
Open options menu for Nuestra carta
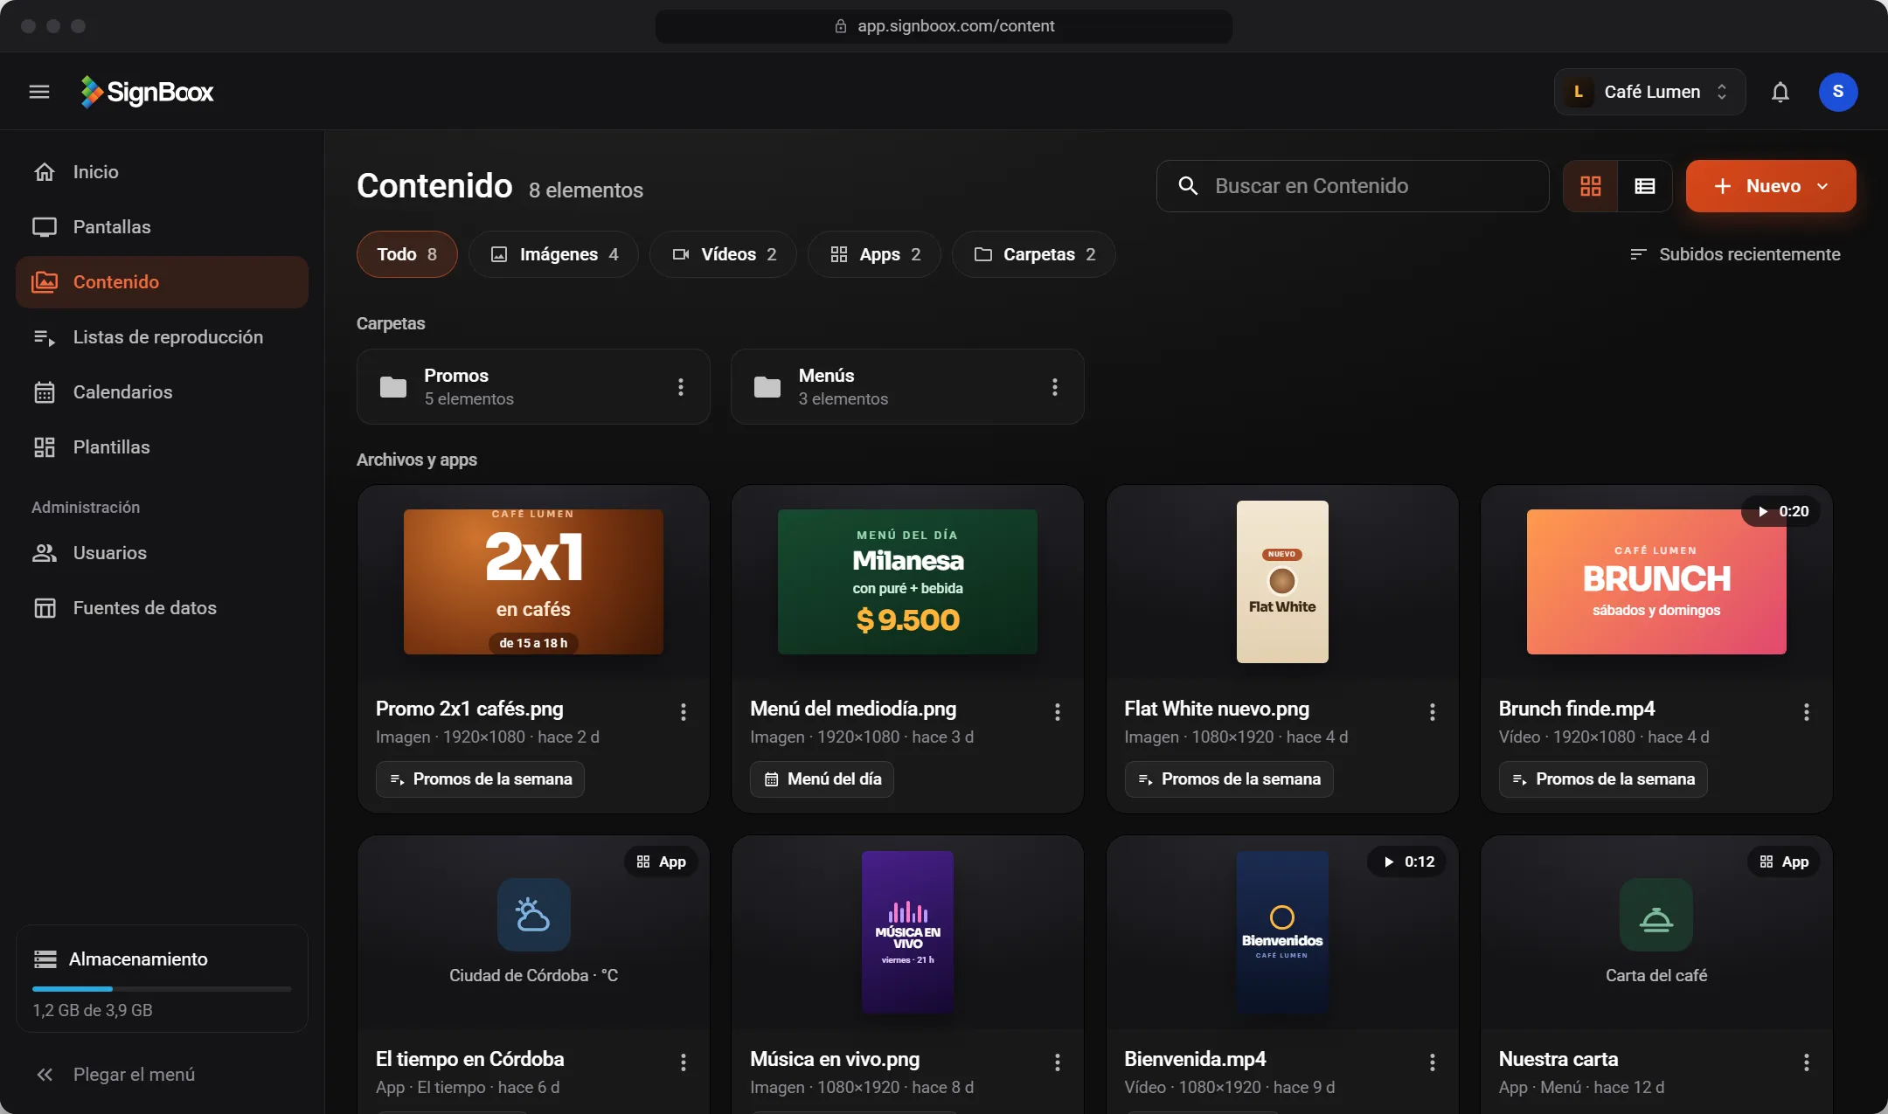tap(1807, 1062)
